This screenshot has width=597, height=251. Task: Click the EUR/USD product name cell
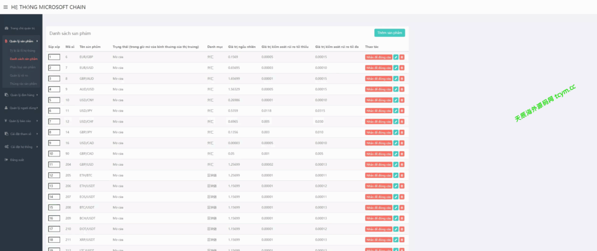(x=86, y=68)
